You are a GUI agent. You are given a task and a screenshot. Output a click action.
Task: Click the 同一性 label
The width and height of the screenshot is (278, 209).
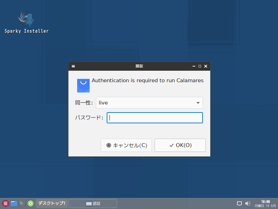click(x=84, y=103)
